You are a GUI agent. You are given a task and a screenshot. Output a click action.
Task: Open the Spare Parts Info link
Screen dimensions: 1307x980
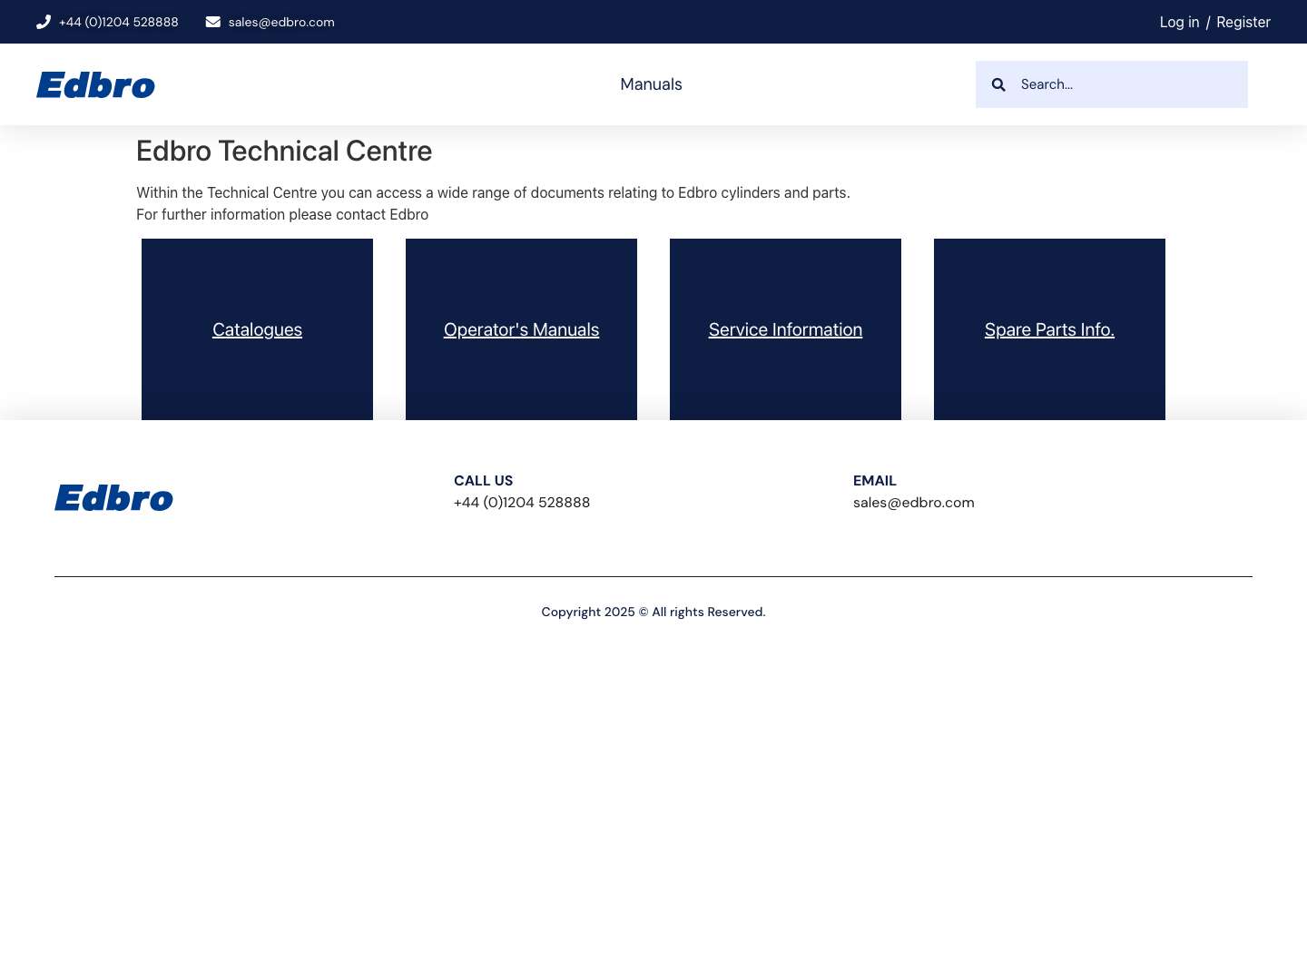point(1049,329)
